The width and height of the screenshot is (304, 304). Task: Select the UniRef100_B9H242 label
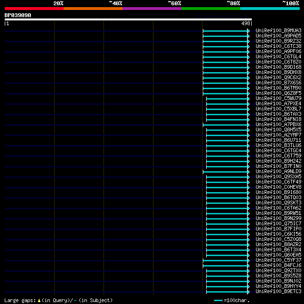(x=278, y=161)
